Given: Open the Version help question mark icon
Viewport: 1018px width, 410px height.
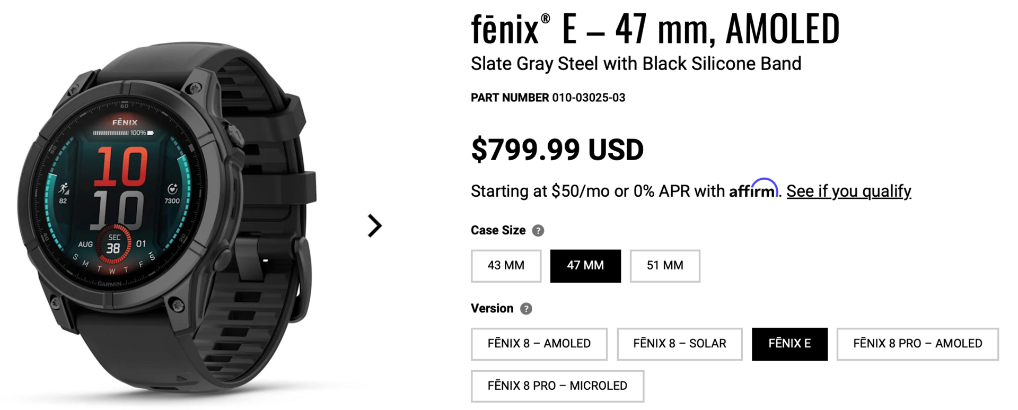Looking at the screenshot, I should (x=525, y=309).
